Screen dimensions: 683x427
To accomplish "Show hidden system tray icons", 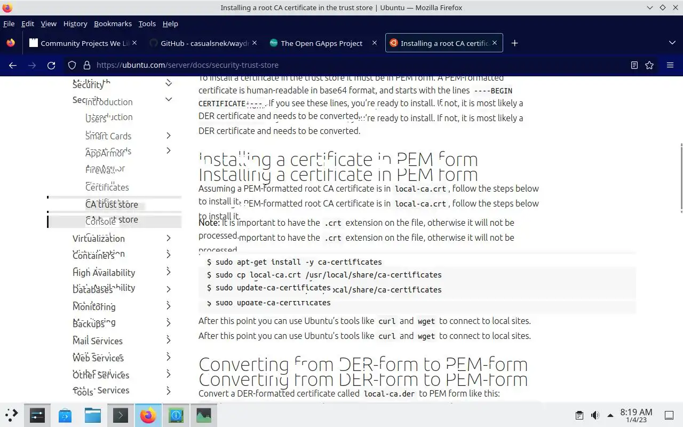I will (x=610, y=415).
